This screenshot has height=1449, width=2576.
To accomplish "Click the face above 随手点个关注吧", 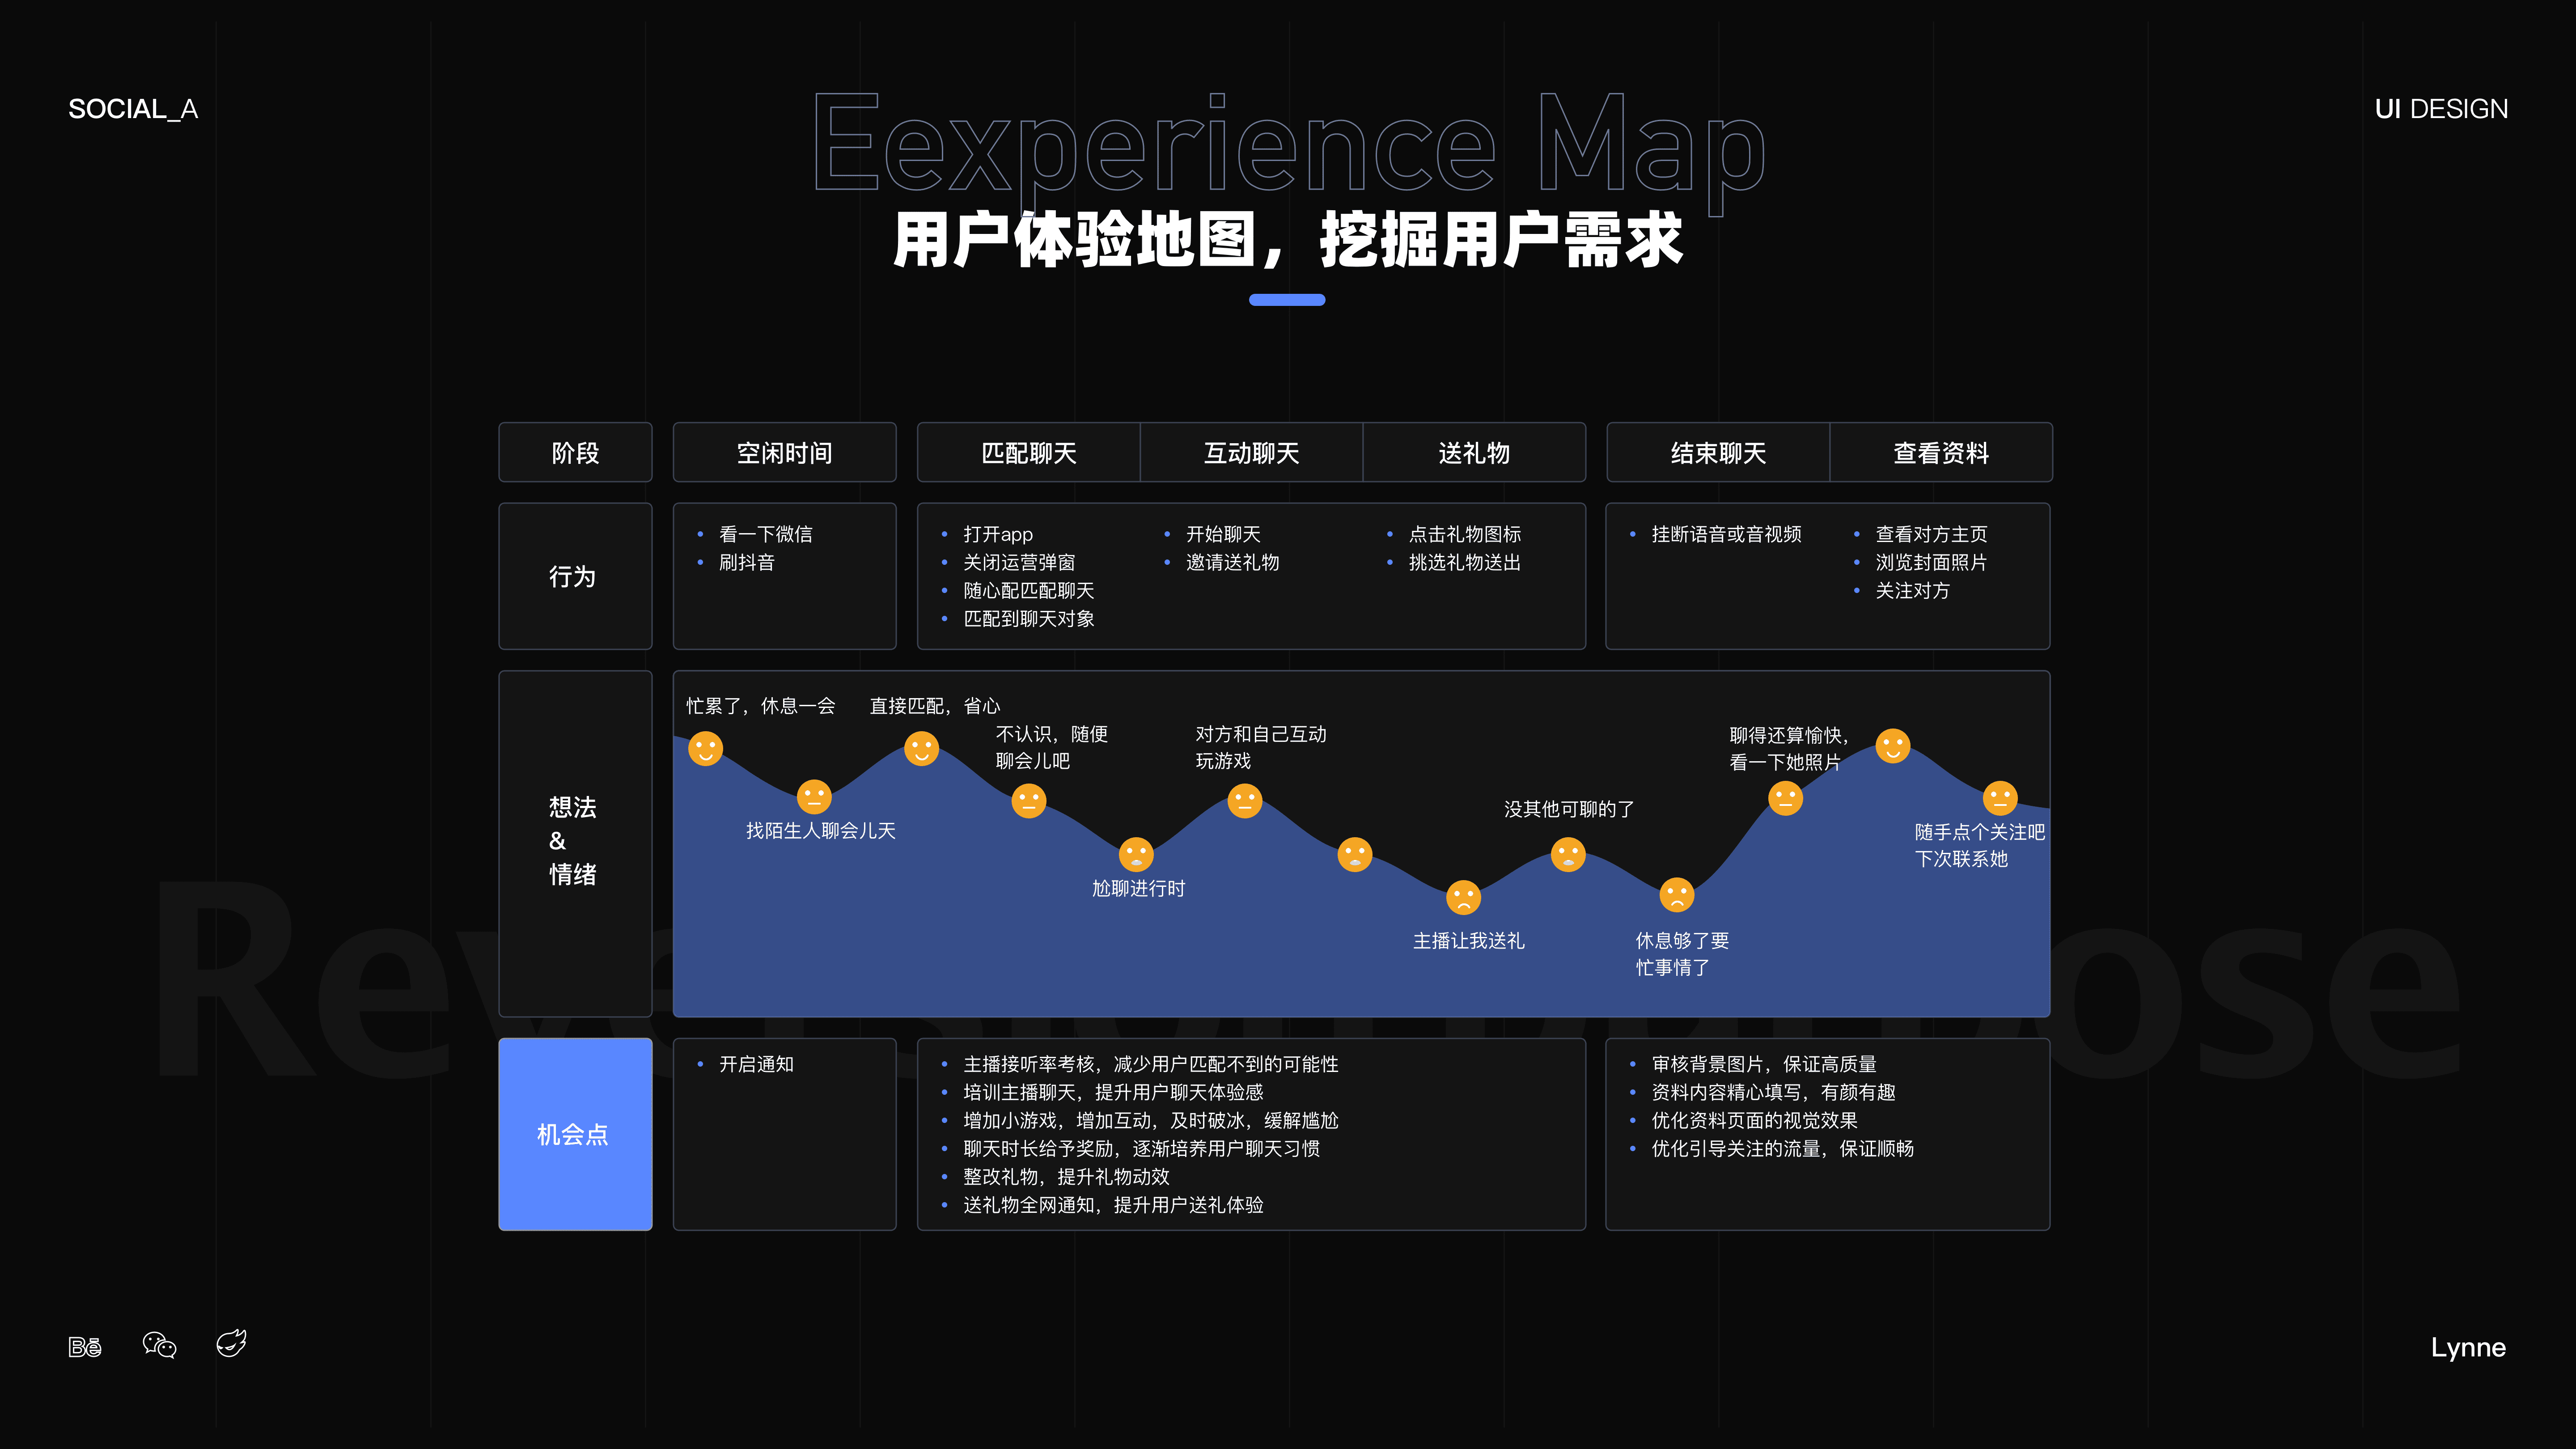I will (2000, 798).
